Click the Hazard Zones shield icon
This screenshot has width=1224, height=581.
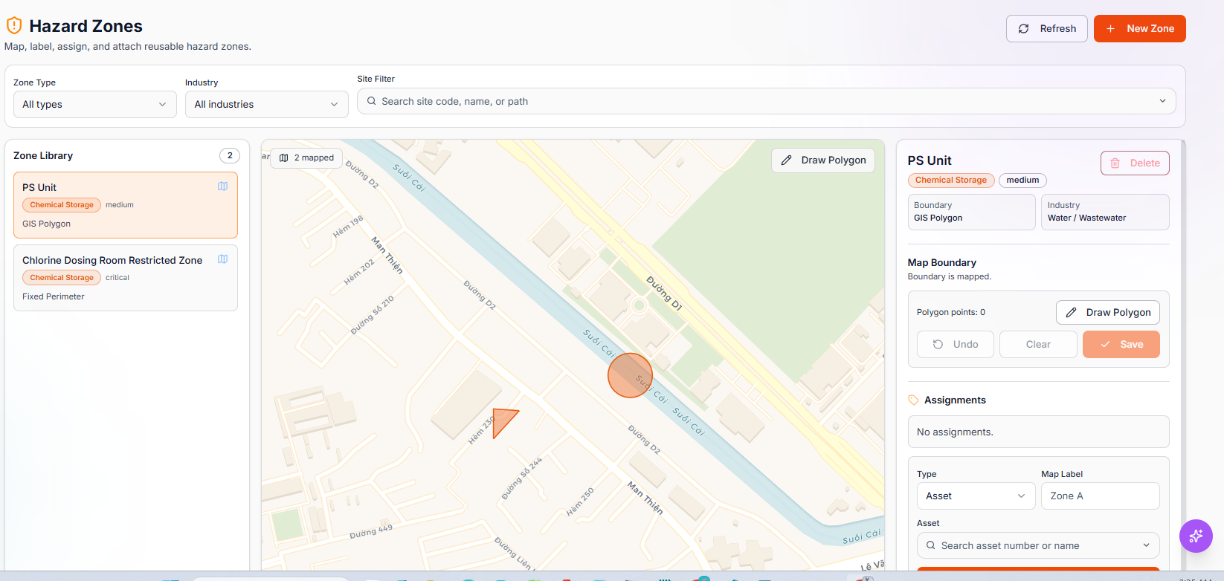(14, 26)
